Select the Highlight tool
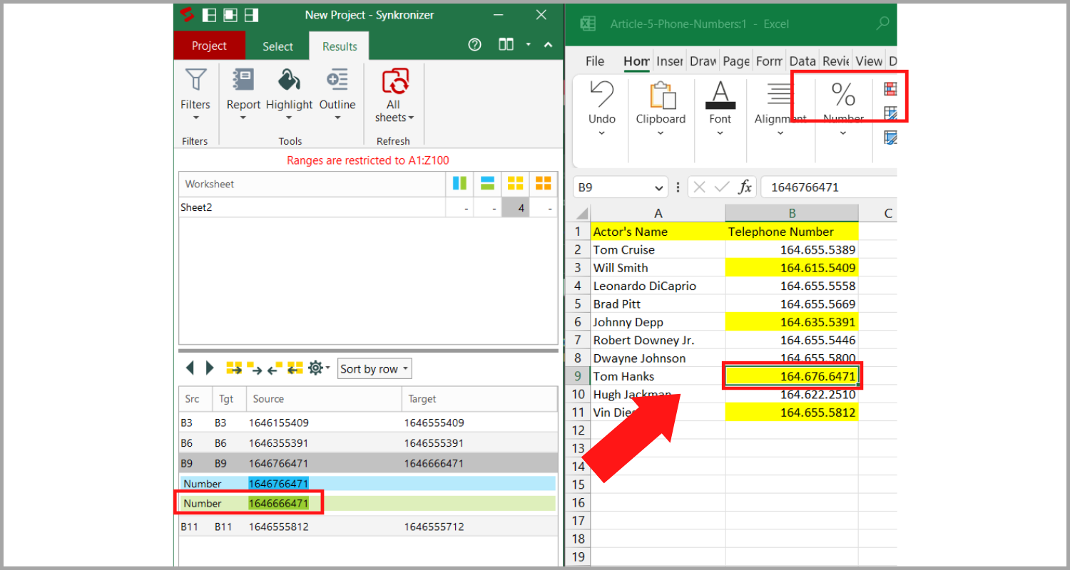Screen dimensions: 1070x570 (289, 93)
